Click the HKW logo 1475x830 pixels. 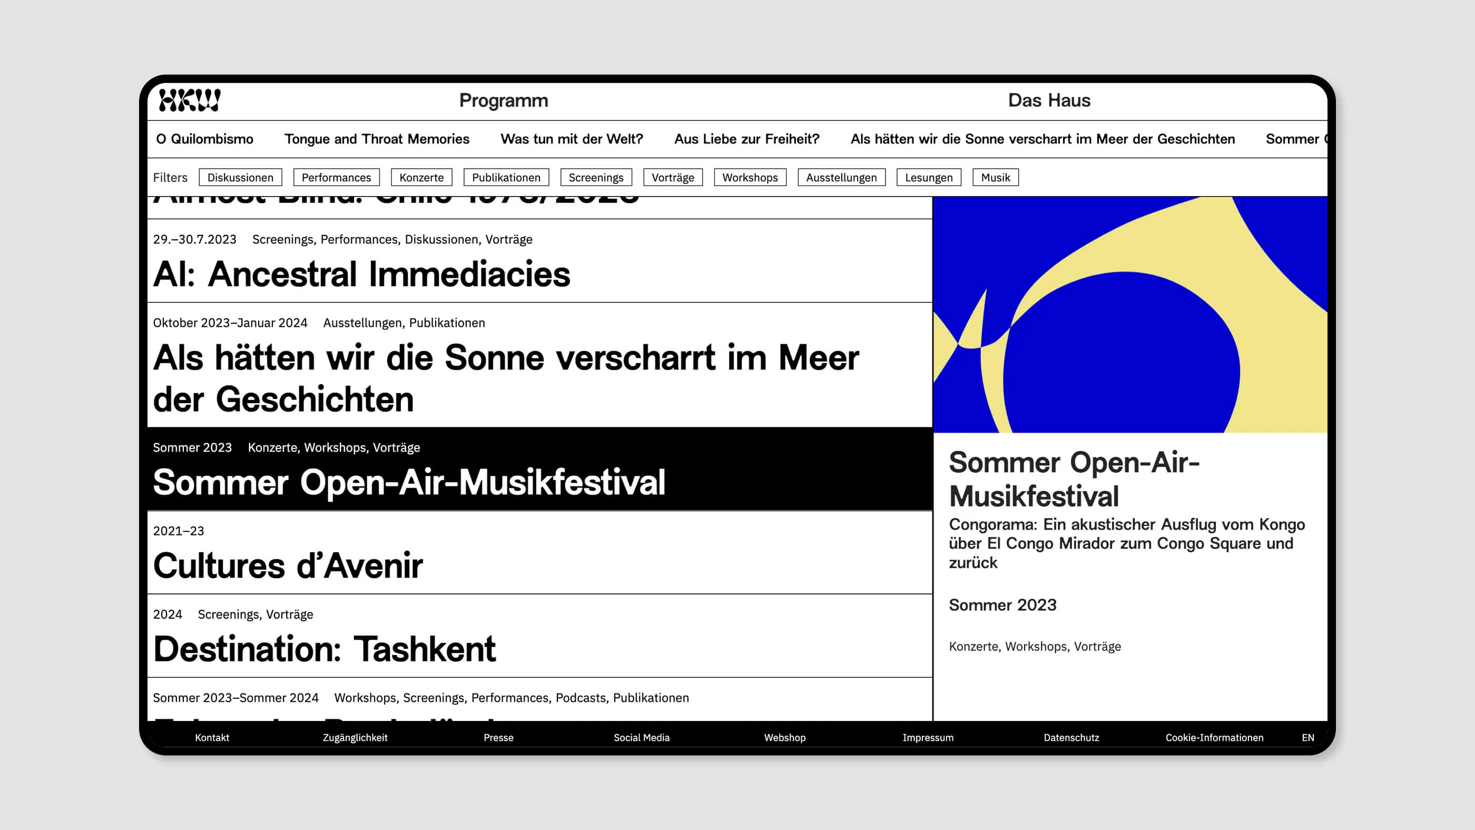click(x=190, y=100)
